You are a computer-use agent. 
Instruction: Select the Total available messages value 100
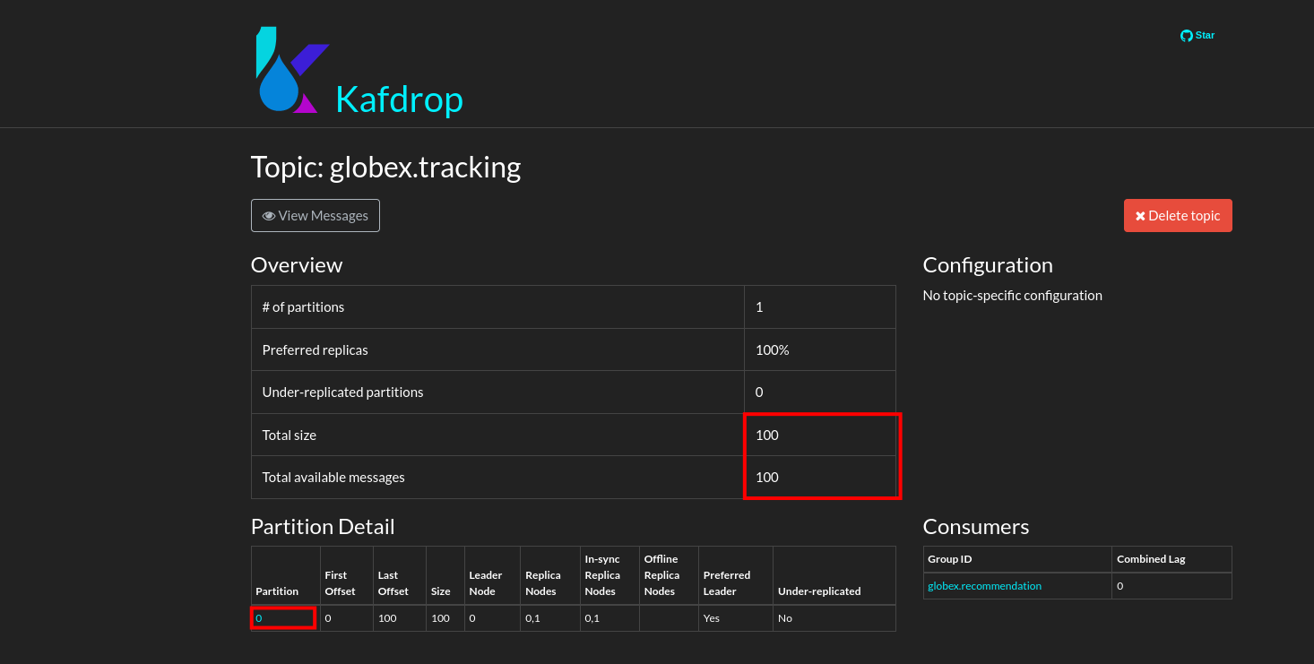click(767, 478)
